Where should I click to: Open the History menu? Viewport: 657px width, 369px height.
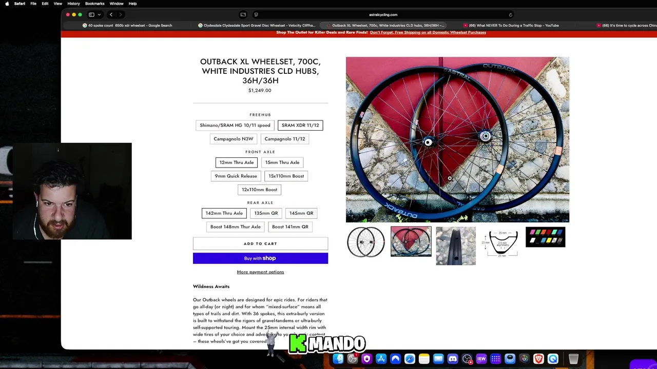73,4
